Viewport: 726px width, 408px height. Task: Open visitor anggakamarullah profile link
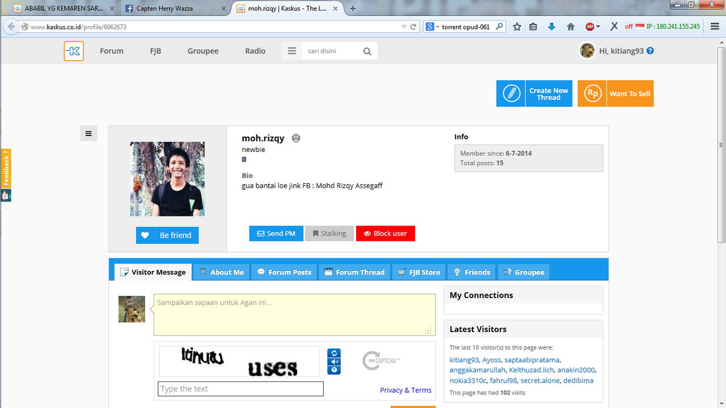[478, 370]
